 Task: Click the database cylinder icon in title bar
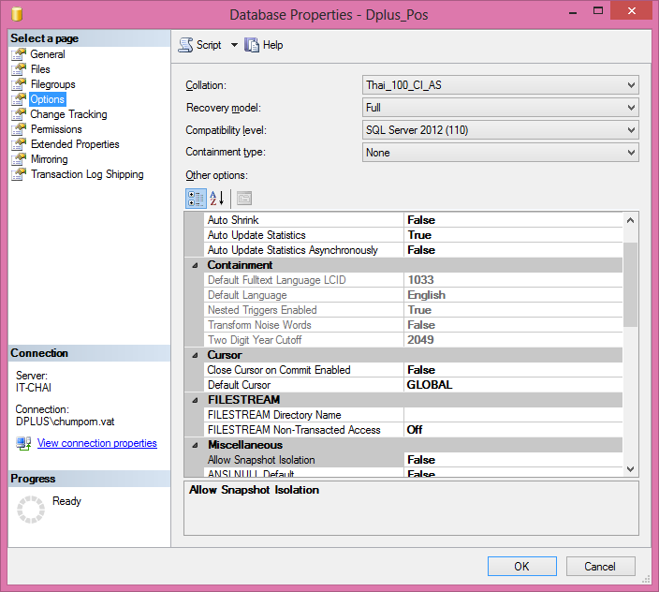(17, 13)
